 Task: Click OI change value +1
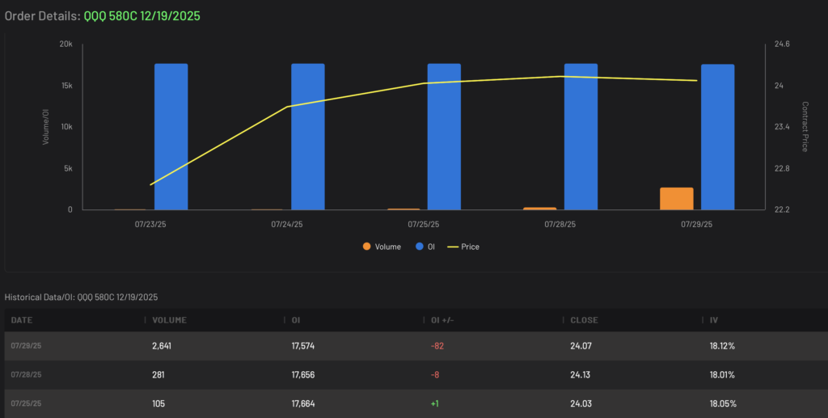click(x=434, y=403)
